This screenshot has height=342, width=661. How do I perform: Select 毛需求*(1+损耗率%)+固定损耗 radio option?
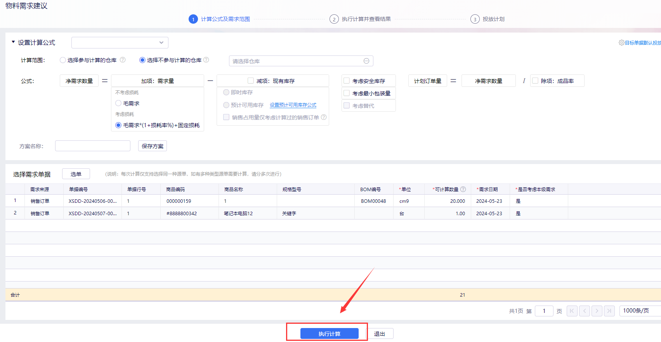pyautogui.click(x=118, y=125)
